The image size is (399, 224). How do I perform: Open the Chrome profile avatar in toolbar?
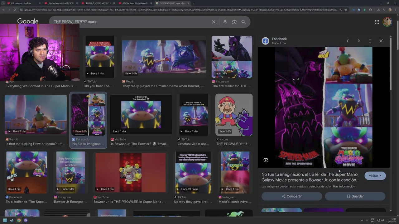(x=390, y=10)
